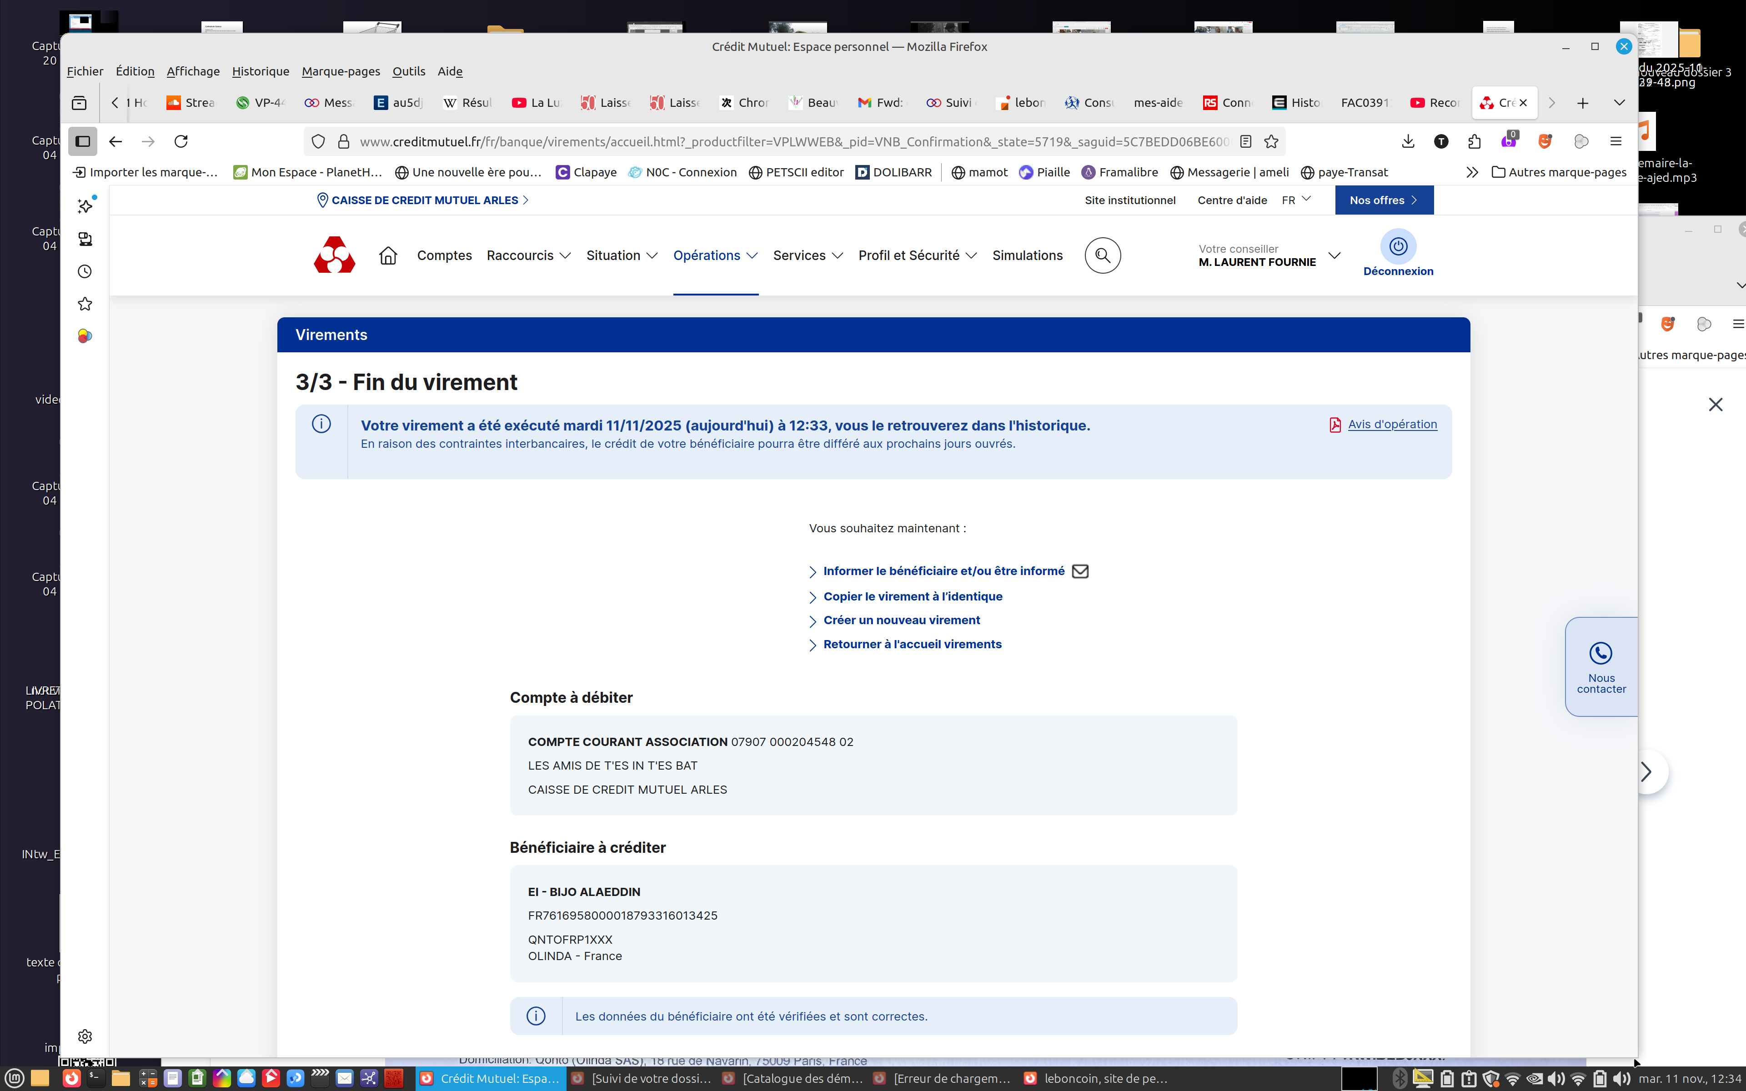The width and height of the screenshot is (1746, 1091).
Task: Expand the Votre conseiller chevron
Action: click(x=1334, y=255)
